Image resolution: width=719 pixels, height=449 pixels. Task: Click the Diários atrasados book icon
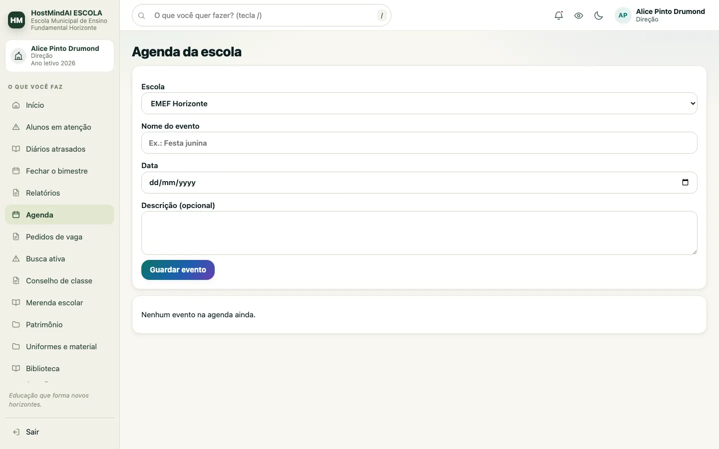pyautogui.click(x=16, y=149)
